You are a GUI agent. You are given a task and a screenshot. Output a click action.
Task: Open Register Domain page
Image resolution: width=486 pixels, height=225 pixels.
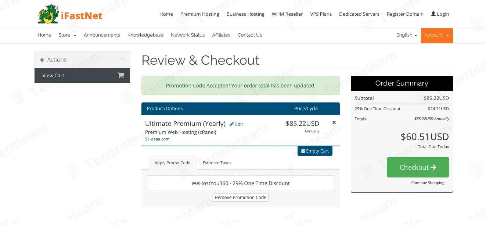click(x=405, y=14)
